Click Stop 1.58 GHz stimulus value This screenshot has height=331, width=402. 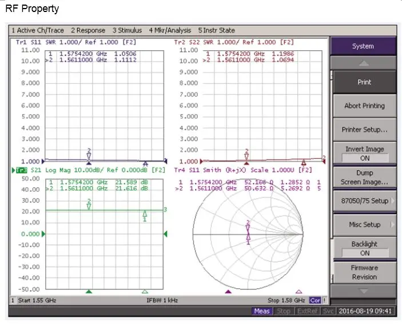click(286, 300)
